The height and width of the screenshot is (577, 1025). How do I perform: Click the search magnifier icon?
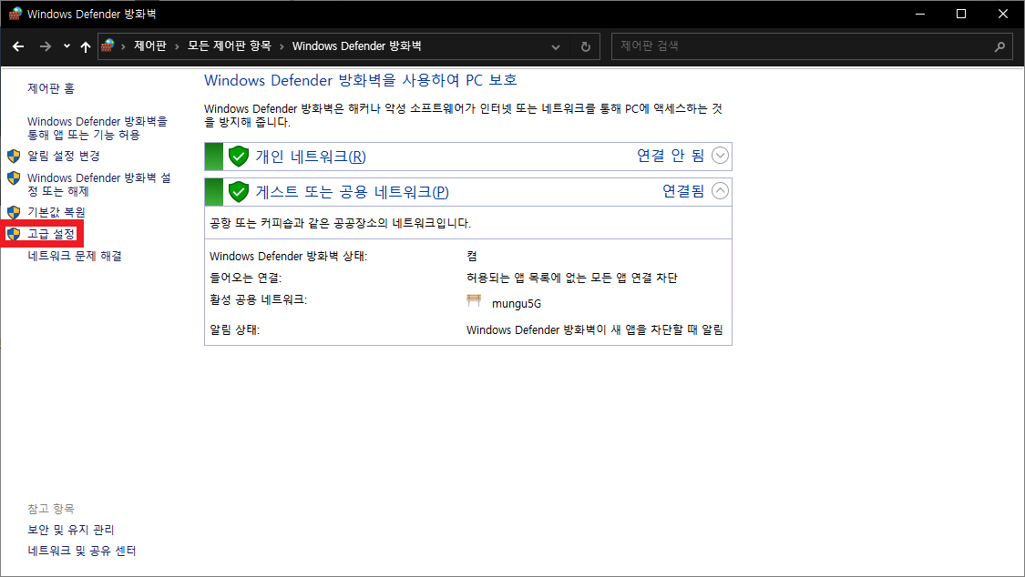[999, 46]
